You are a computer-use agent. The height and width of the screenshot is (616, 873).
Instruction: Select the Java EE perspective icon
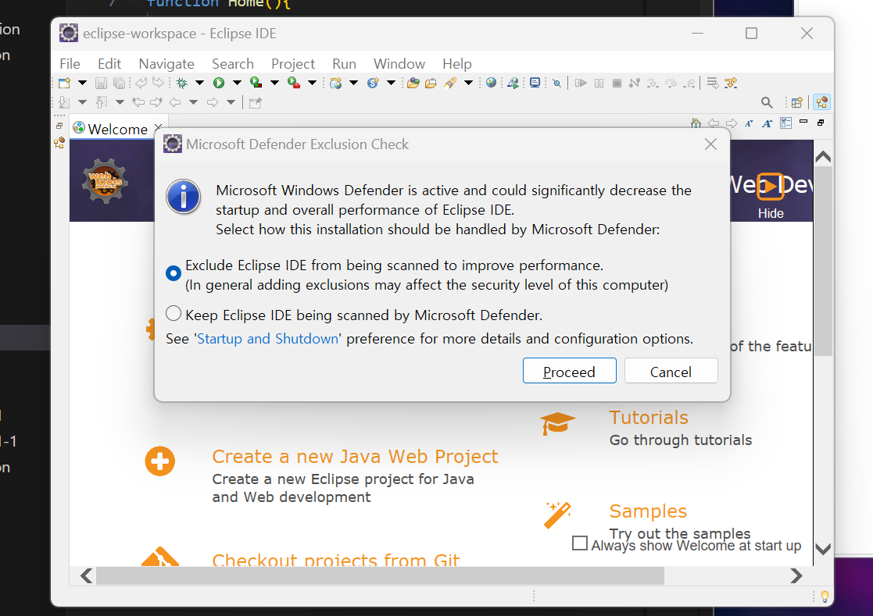point(821,102)
